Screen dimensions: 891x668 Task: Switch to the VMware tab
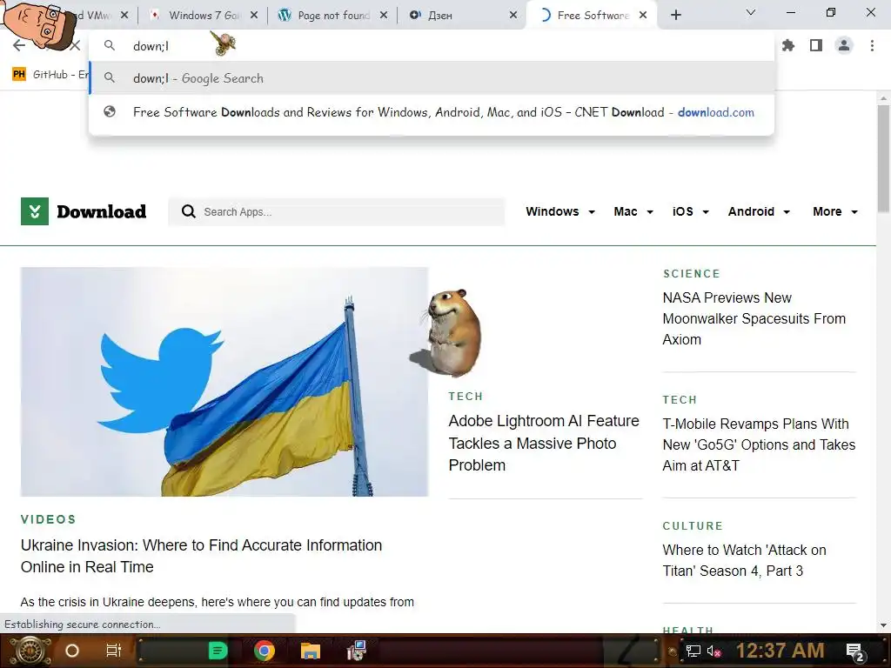pyautogui.click(x=94, y=16)
